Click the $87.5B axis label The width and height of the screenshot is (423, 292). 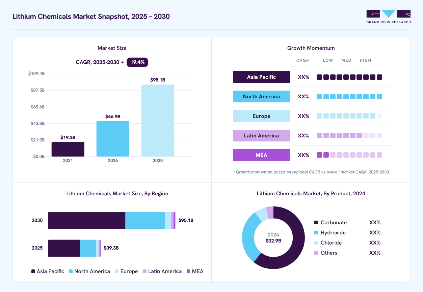[38, 90]
